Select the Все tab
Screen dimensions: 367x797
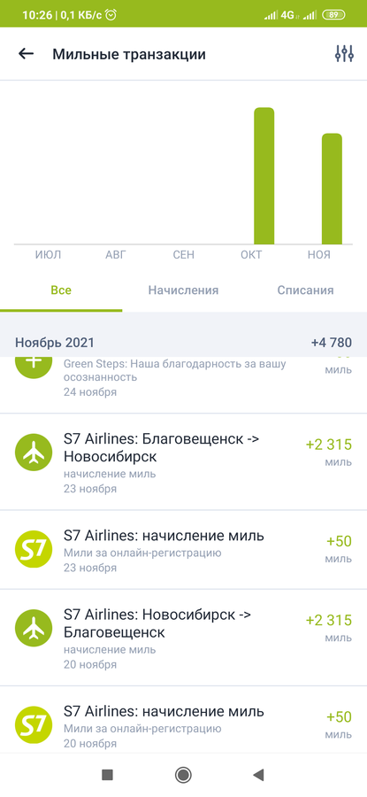(61, 290)
